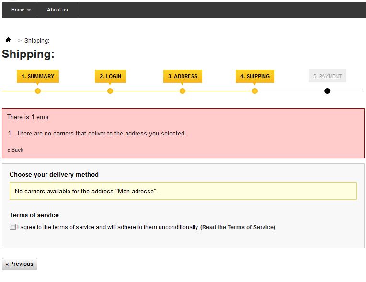Go to step 2. Login
The width and height of the screenshot is (366, 282).
pyautogui.click(x=110, y=76)
